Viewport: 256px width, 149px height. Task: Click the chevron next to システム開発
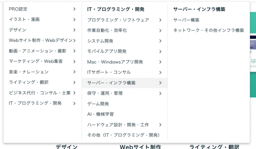tap(160, 41)
